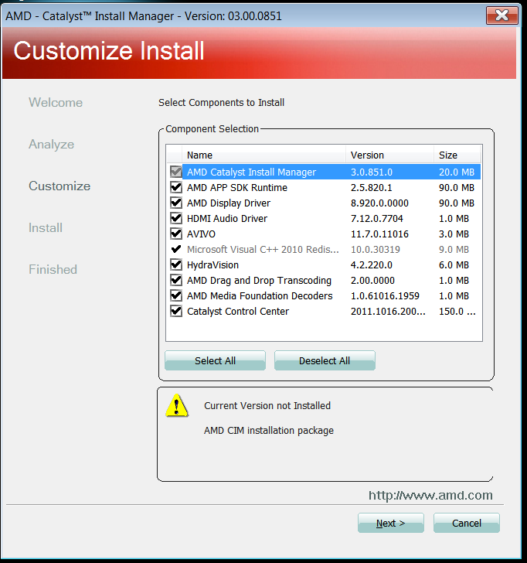The image size is (527, 563).
Task: Select the AMD Display Driver row name
Action: (x=229, y=203)
